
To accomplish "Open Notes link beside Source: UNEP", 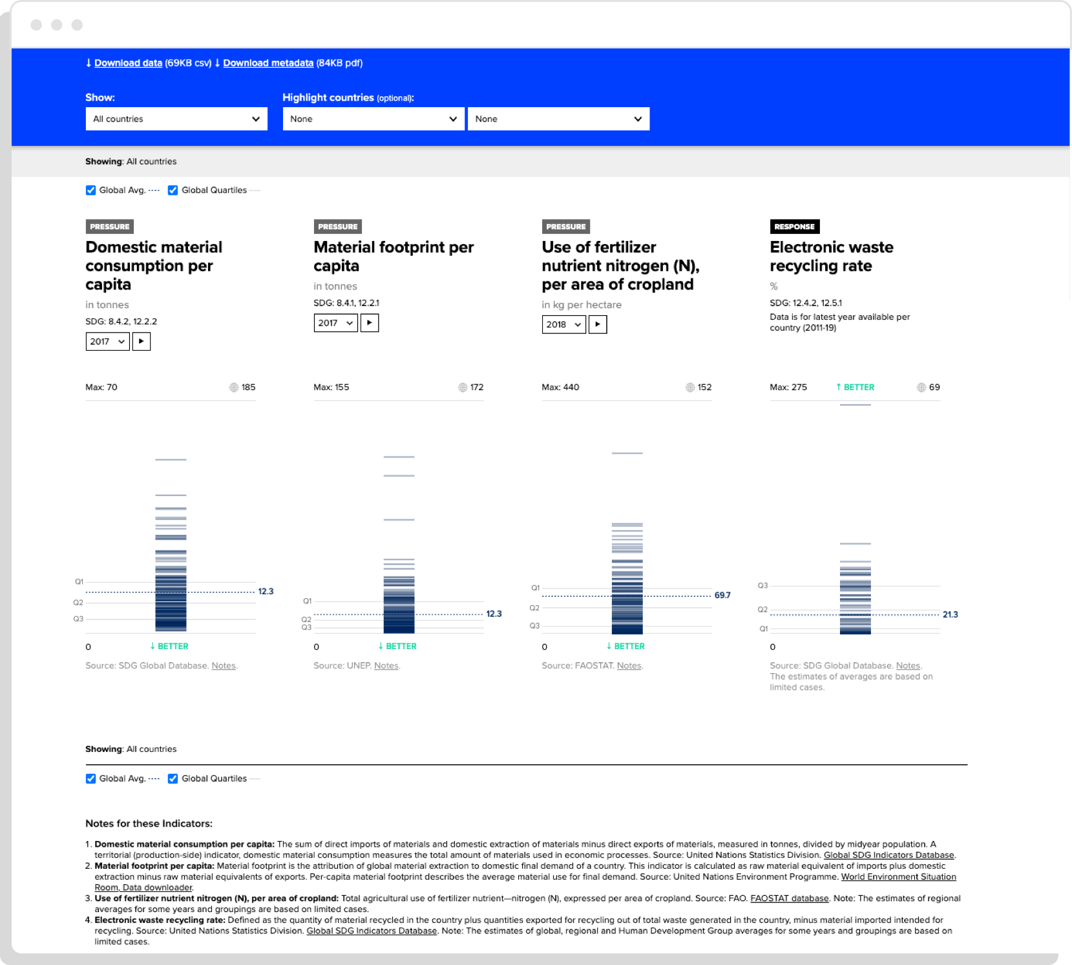I will pos(386,666).
